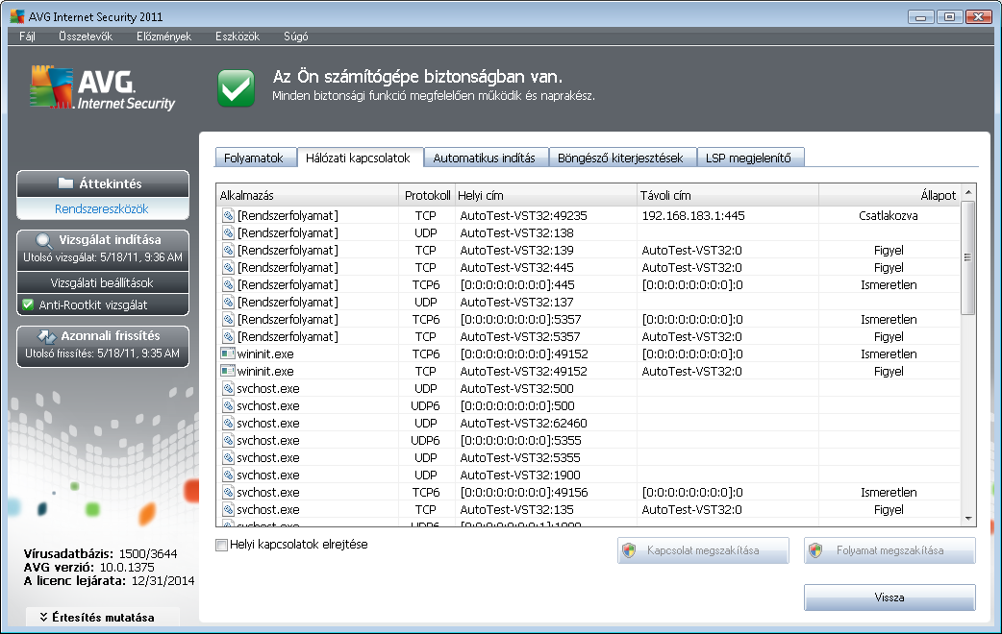This screenshot has width=1002, height=634.
Task: Open Vizsgálati beállítások scan settings
Action: pos(103,282)
